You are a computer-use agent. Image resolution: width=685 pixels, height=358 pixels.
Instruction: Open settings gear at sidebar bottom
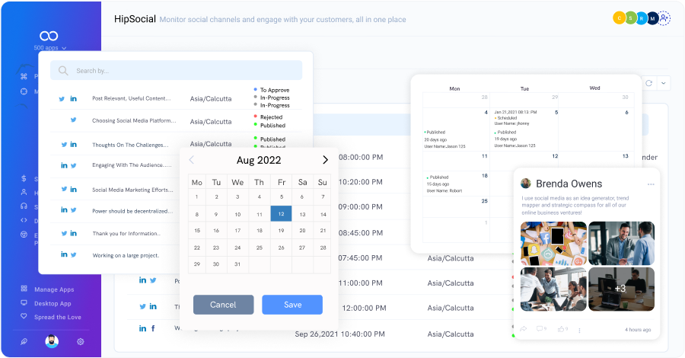coord(80,342)
